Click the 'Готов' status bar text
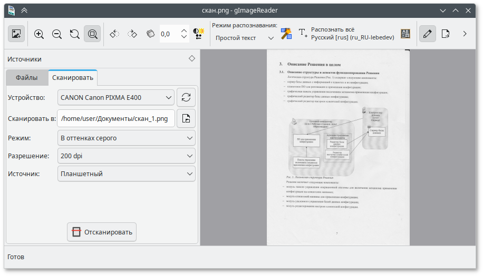This screenshot has width=483, height=276. pos(16,257)
